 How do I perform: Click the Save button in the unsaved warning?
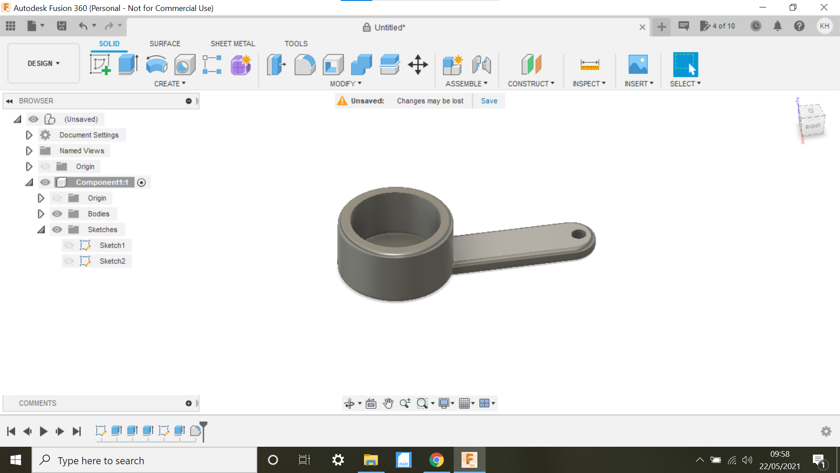tap(489, 101)
